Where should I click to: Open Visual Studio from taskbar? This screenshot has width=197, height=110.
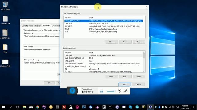[97, 107]
